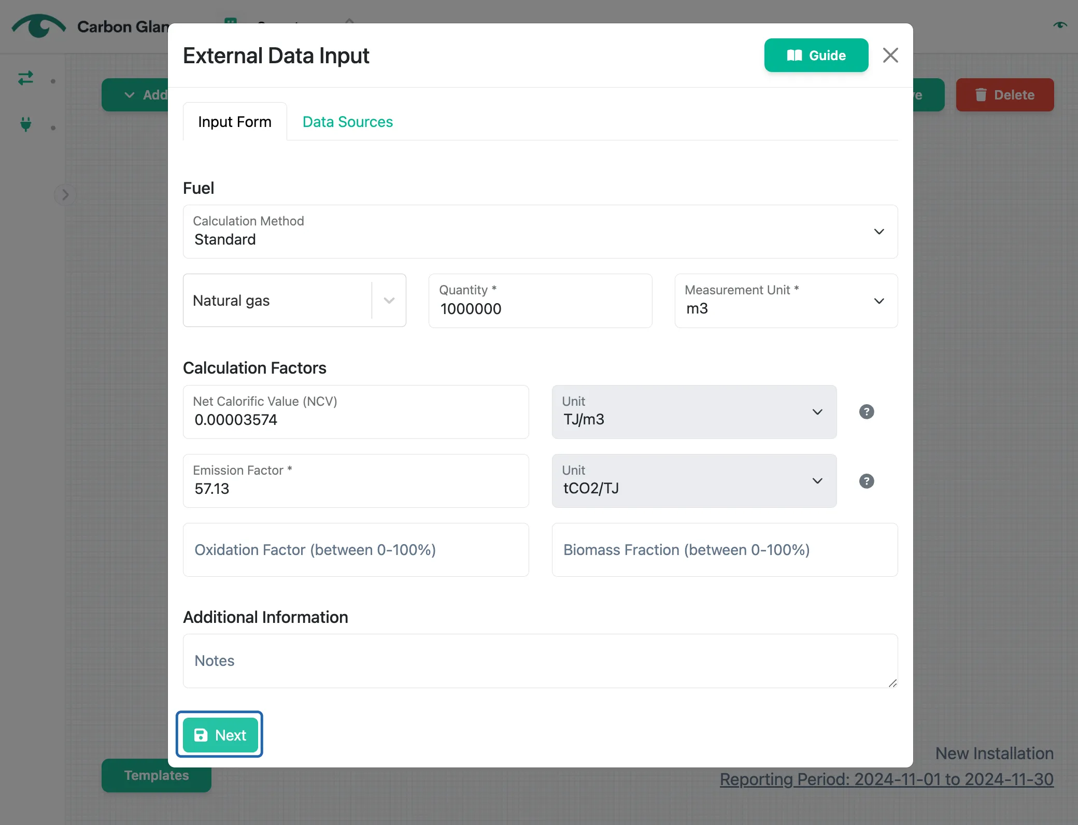Click the plug sidebar icon
1078x825 pixels.
[25, 124]
